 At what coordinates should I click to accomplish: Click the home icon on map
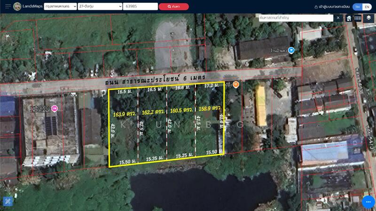point(349,18)
